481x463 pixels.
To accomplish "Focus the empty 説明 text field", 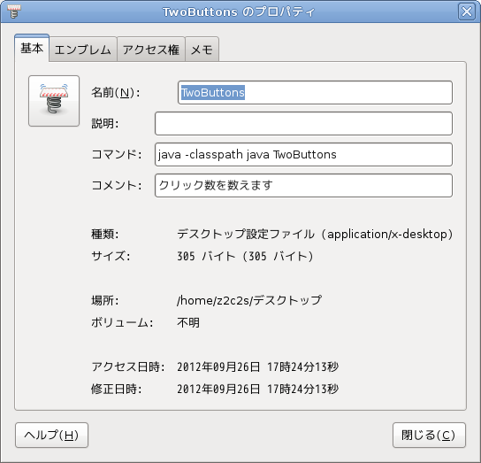I will tap(303, 124).
